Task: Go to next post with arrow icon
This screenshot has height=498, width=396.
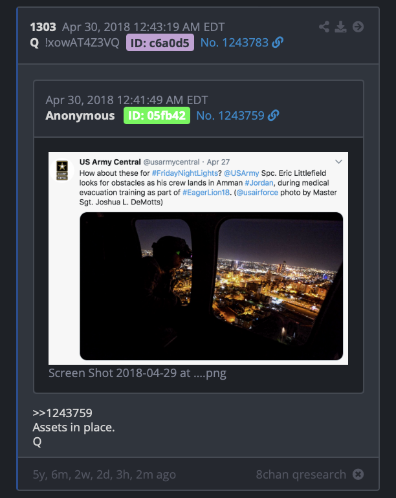Action: [358, 27]
